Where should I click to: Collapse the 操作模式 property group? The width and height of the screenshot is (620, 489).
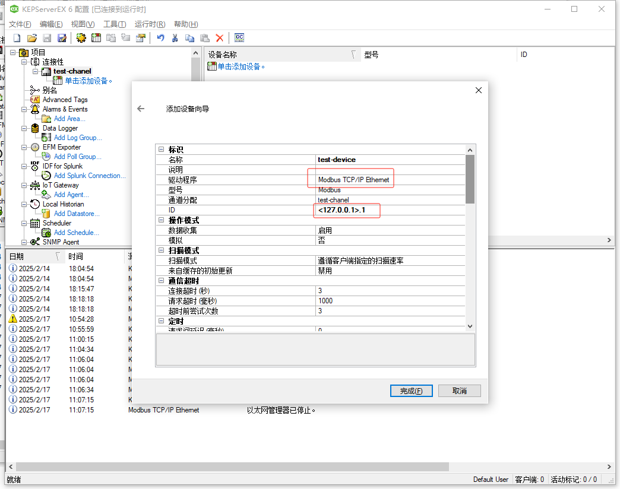tap(161, 220)
